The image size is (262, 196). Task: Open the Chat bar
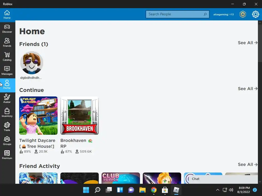(223, 179)
